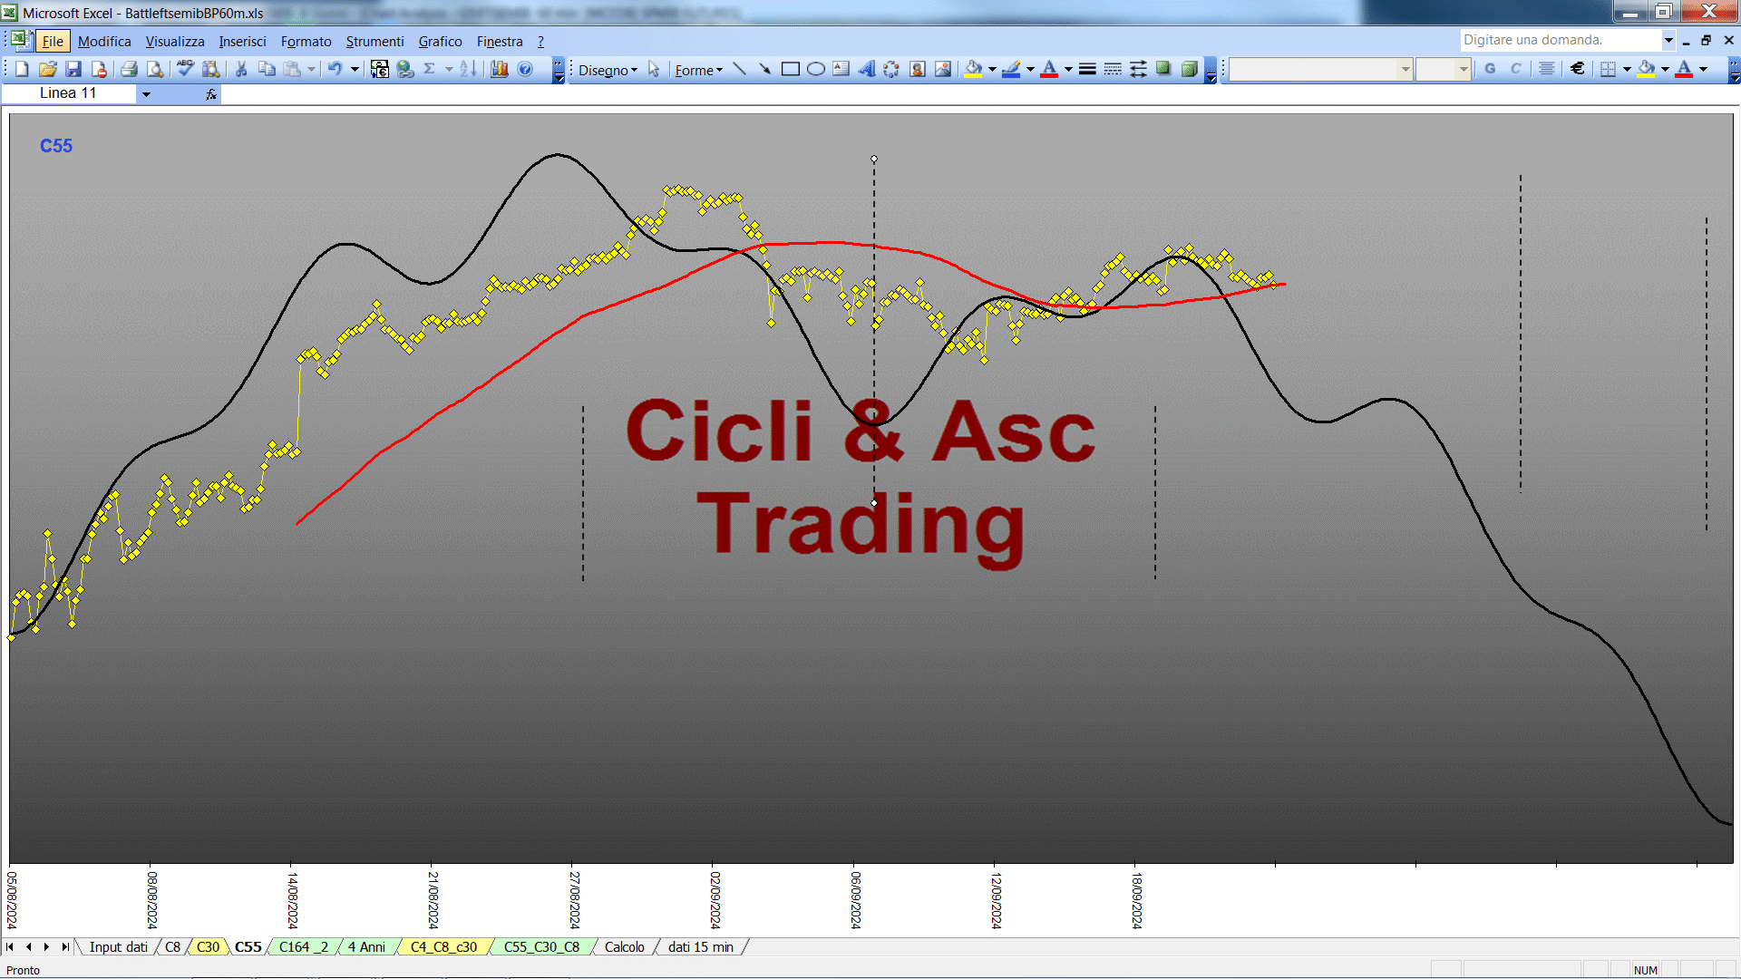This screenshot has width=1741, height=979.
Task: Open Euro conversion tool
Action: pyautogui.click(x=380, y=69)
